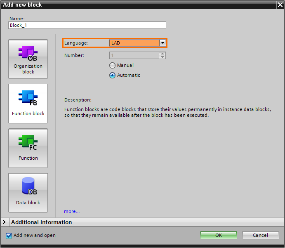Click the Name: label

point(17,19)
